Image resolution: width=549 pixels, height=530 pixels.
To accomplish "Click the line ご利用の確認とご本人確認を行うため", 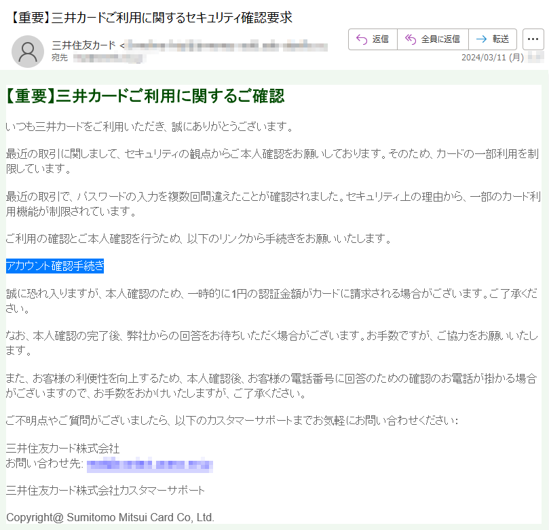I will [x=199, y=239].
